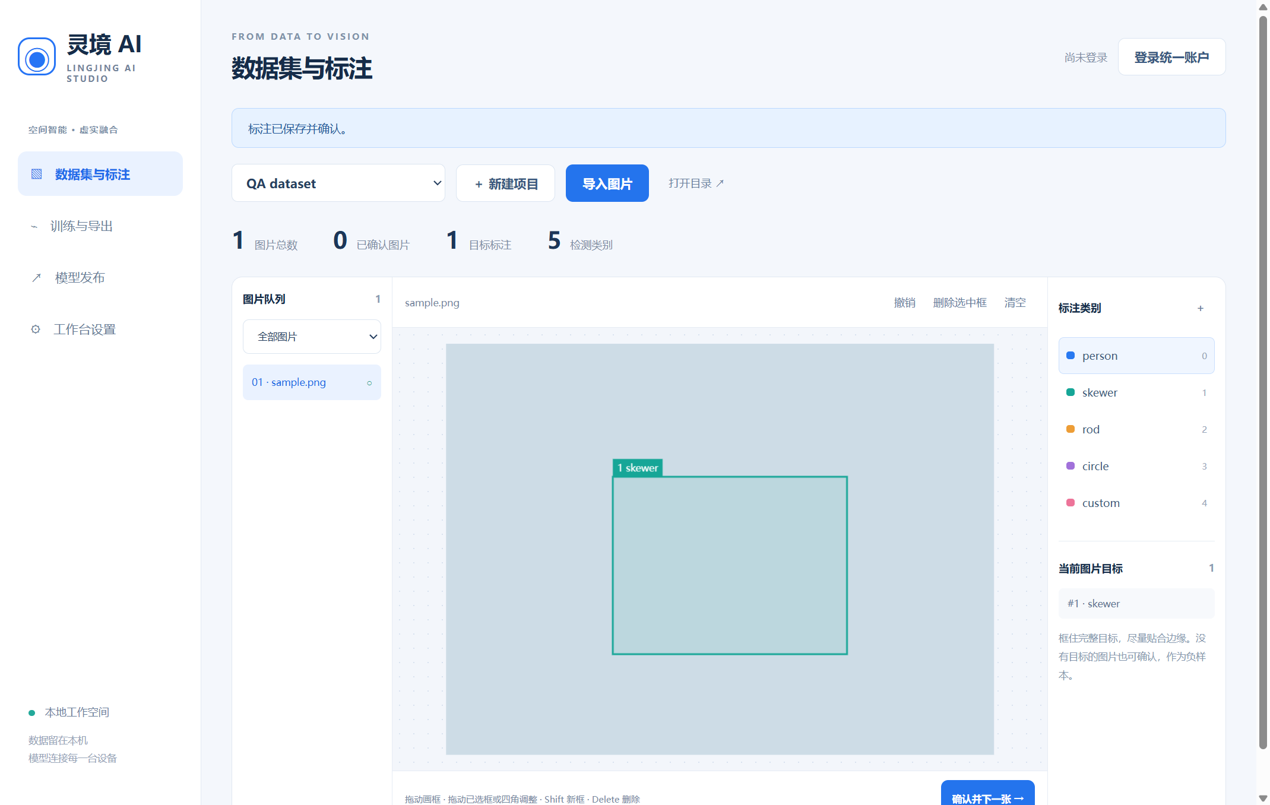Click the dataset icon beside 数据集与标注
This screenshot has height=805, width=1270.
(37, 174)
